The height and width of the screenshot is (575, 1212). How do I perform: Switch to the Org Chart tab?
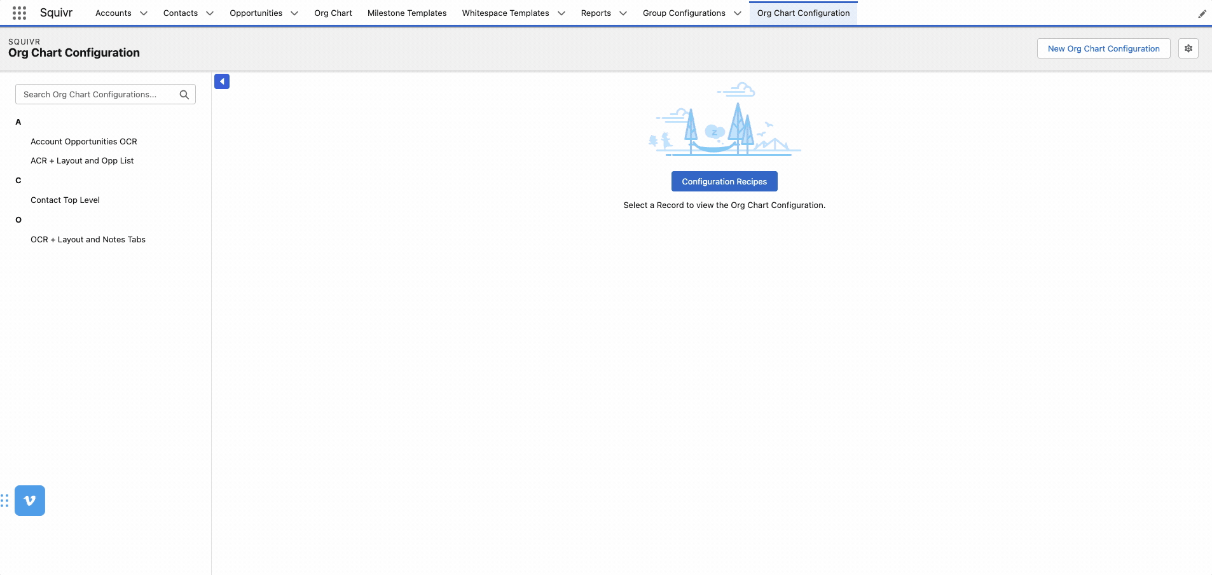[333, 13]
